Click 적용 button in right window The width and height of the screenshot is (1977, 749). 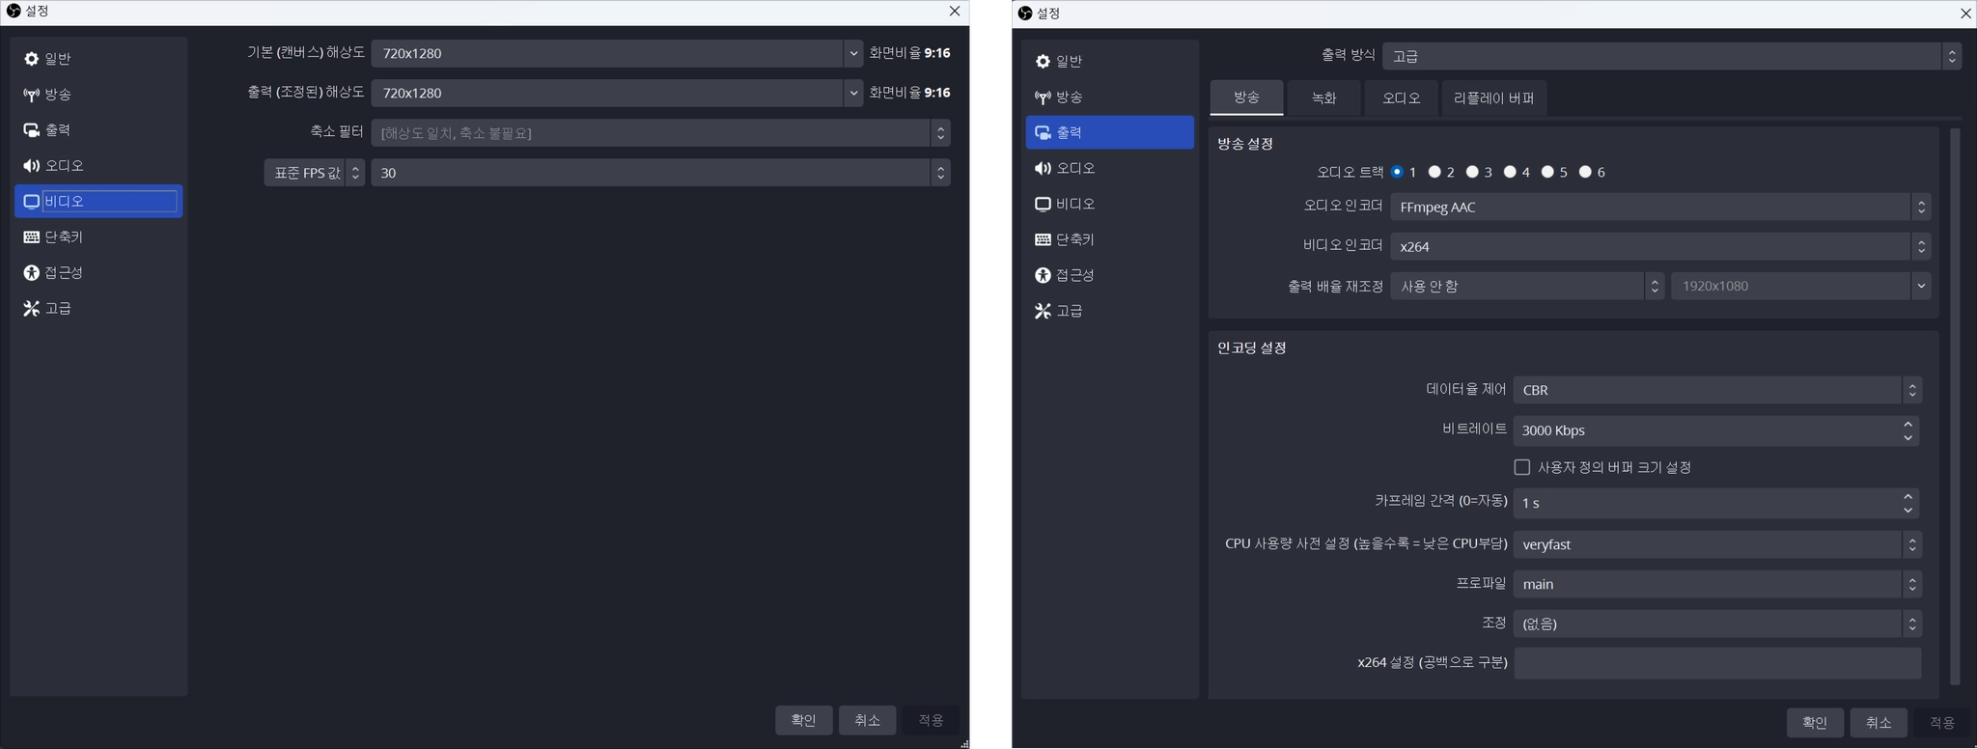[1942, 722]
